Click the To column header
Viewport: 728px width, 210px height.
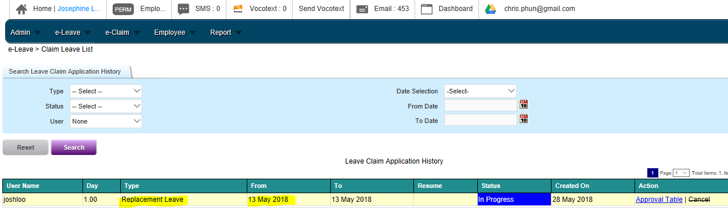372,186
